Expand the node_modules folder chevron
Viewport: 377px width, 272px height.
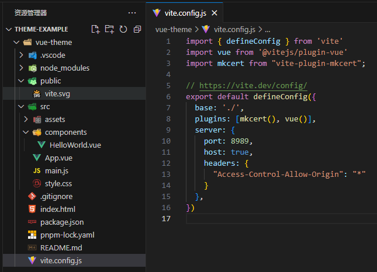tap(21, 68)
